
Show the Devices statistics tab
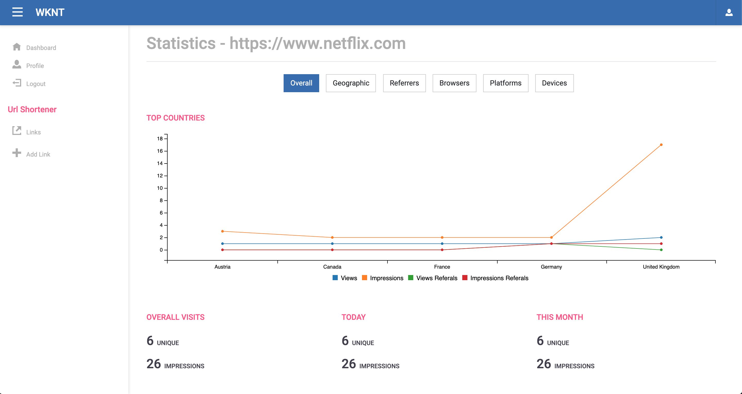pos(554,83)
